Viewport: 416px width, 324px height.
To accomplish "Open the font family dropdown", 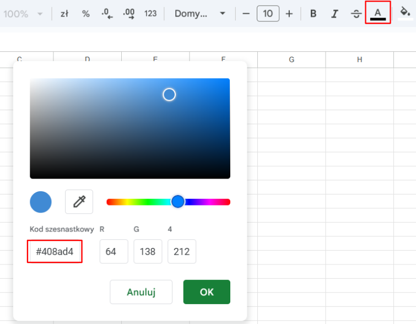I will [x=200, y=14].
